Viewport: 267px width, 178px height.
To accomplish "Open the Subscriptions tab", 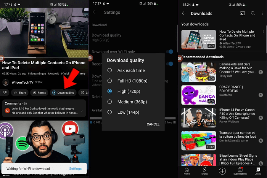I will [x=240, y=171].
